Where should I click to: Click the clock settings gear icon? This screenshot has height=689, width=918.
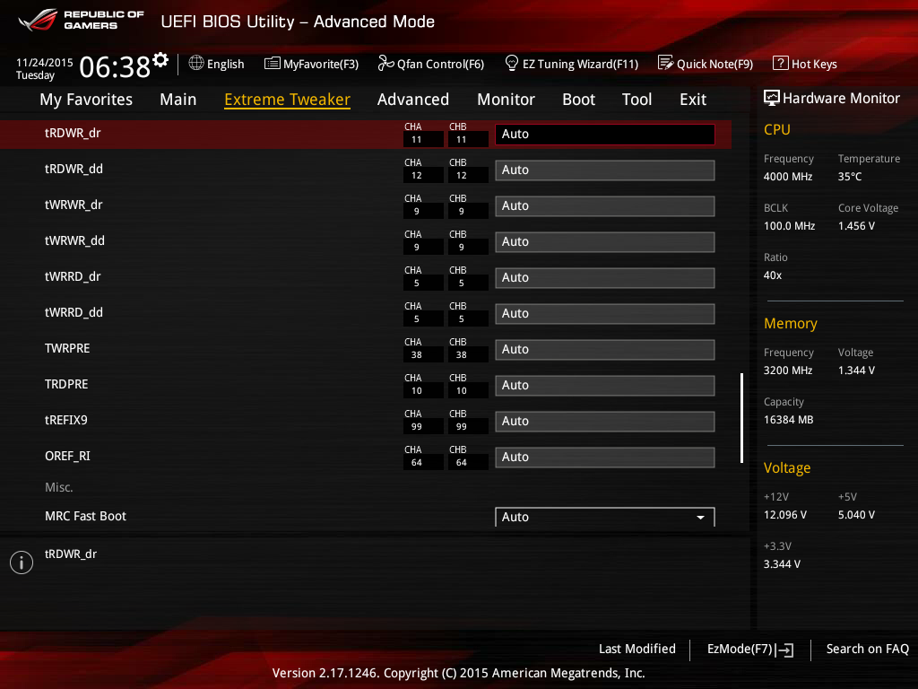(x=160, y=60)
